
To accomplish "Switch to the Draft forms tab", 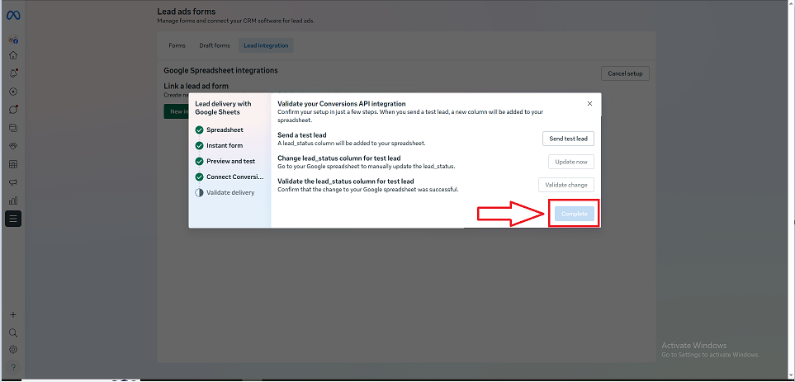I will click(x=215, y=45).
